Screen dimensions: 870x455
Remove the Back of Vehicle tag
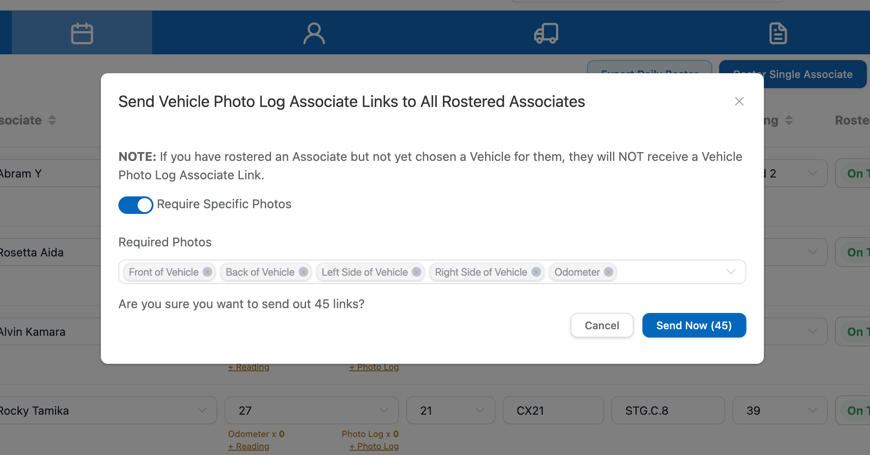(x=303, y=272)
